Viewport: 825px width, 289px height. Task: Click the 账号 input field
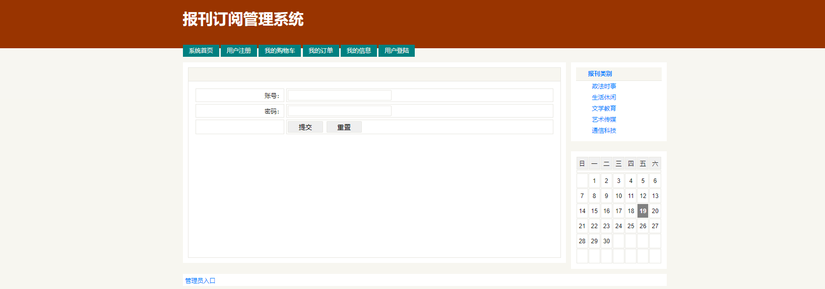pos(340,95)
